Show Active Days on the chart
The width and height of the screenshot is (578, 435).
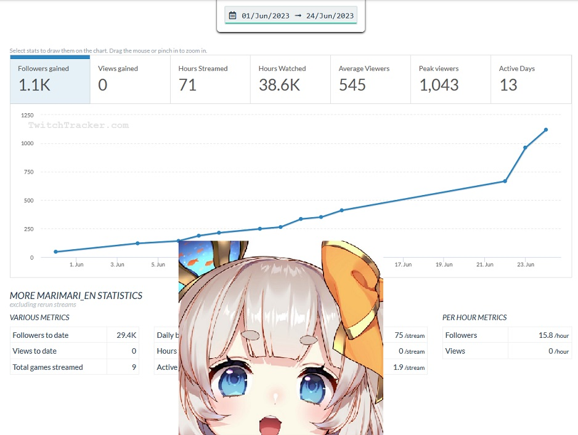pos(531,79)
